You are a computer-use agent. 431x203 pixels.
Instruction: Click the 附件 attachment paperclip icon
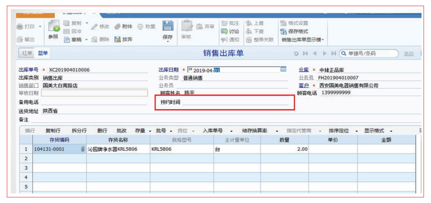pyautogui.click(x=118, y=27)
